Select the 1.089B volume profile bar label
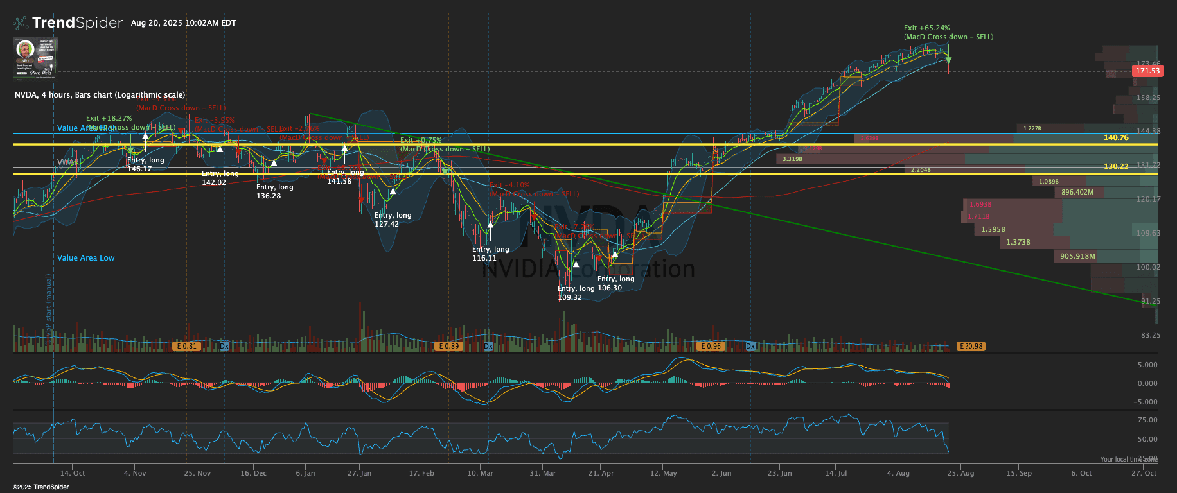Viewport: 1177px width, 493px height. [x=1049, y=182]
